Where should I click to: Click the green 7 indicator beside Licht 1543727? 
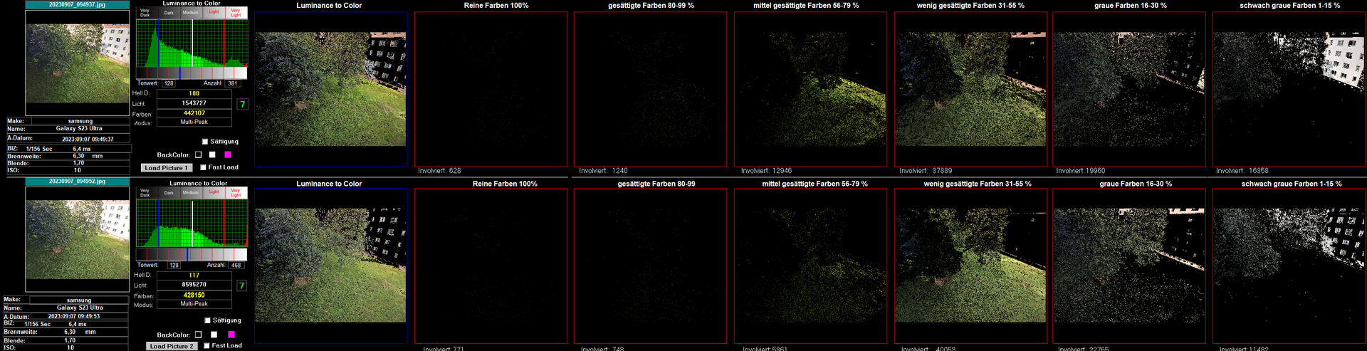tap(242, 104)
